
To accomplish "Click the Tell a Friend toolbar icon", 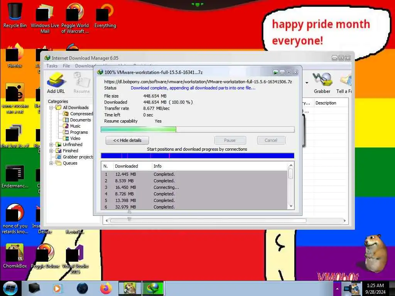I will click(x=344, y=83).
